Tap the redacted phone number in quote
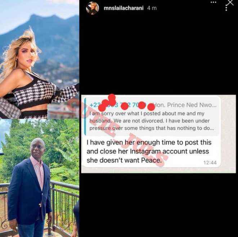 coord(118,105)
